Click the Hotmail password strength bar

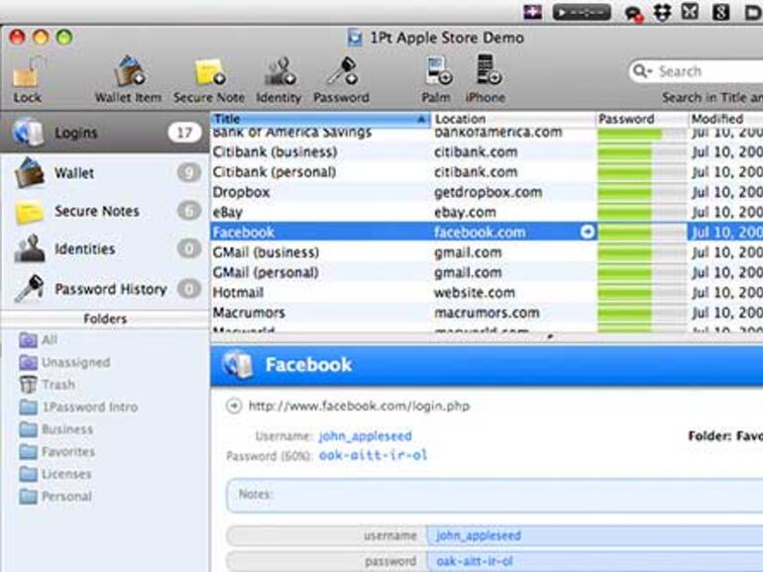point(642,293)
